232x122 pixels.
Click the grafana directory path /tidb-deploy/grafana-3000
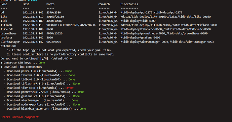tap(141, 37)
